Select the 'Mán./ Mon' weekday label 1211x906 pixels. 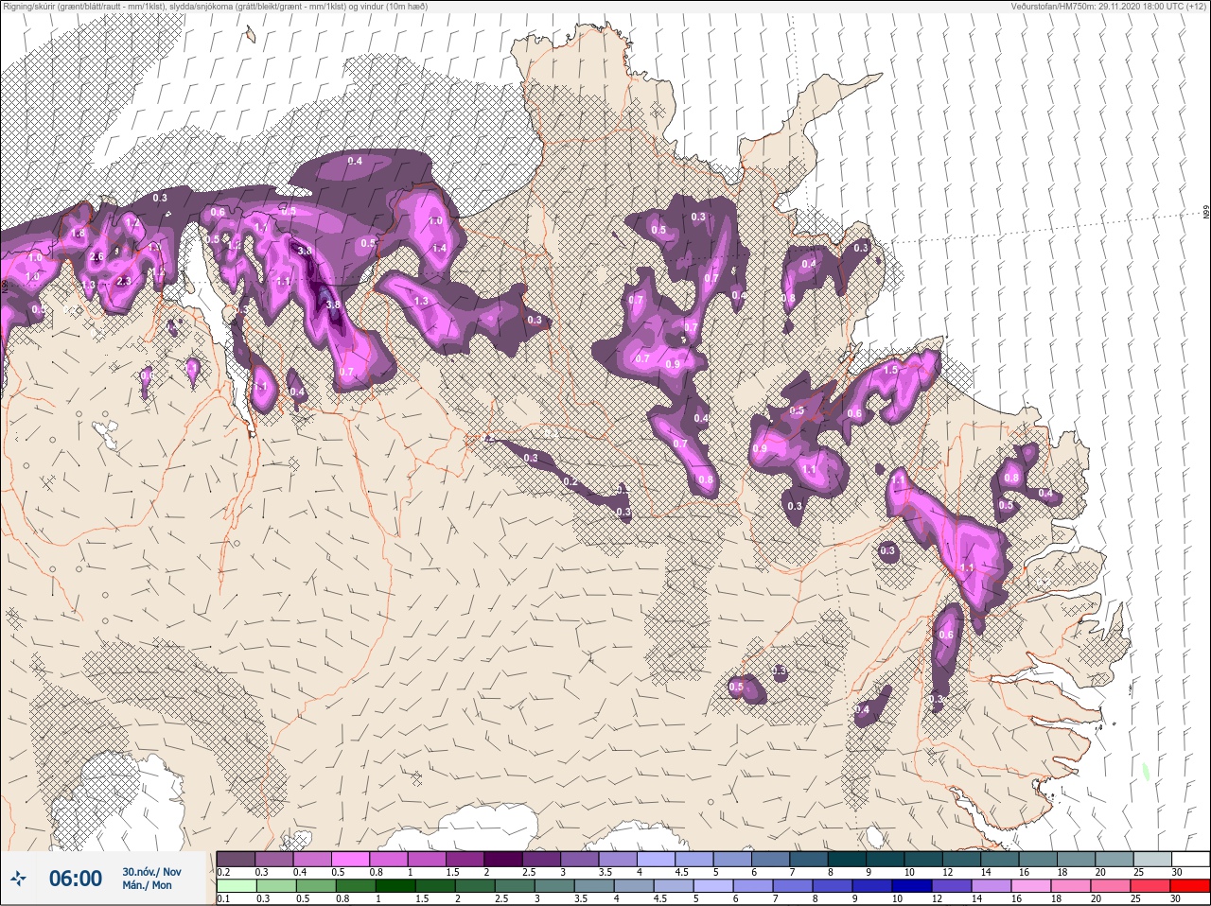pyautogui.click(x=147, y=885)
